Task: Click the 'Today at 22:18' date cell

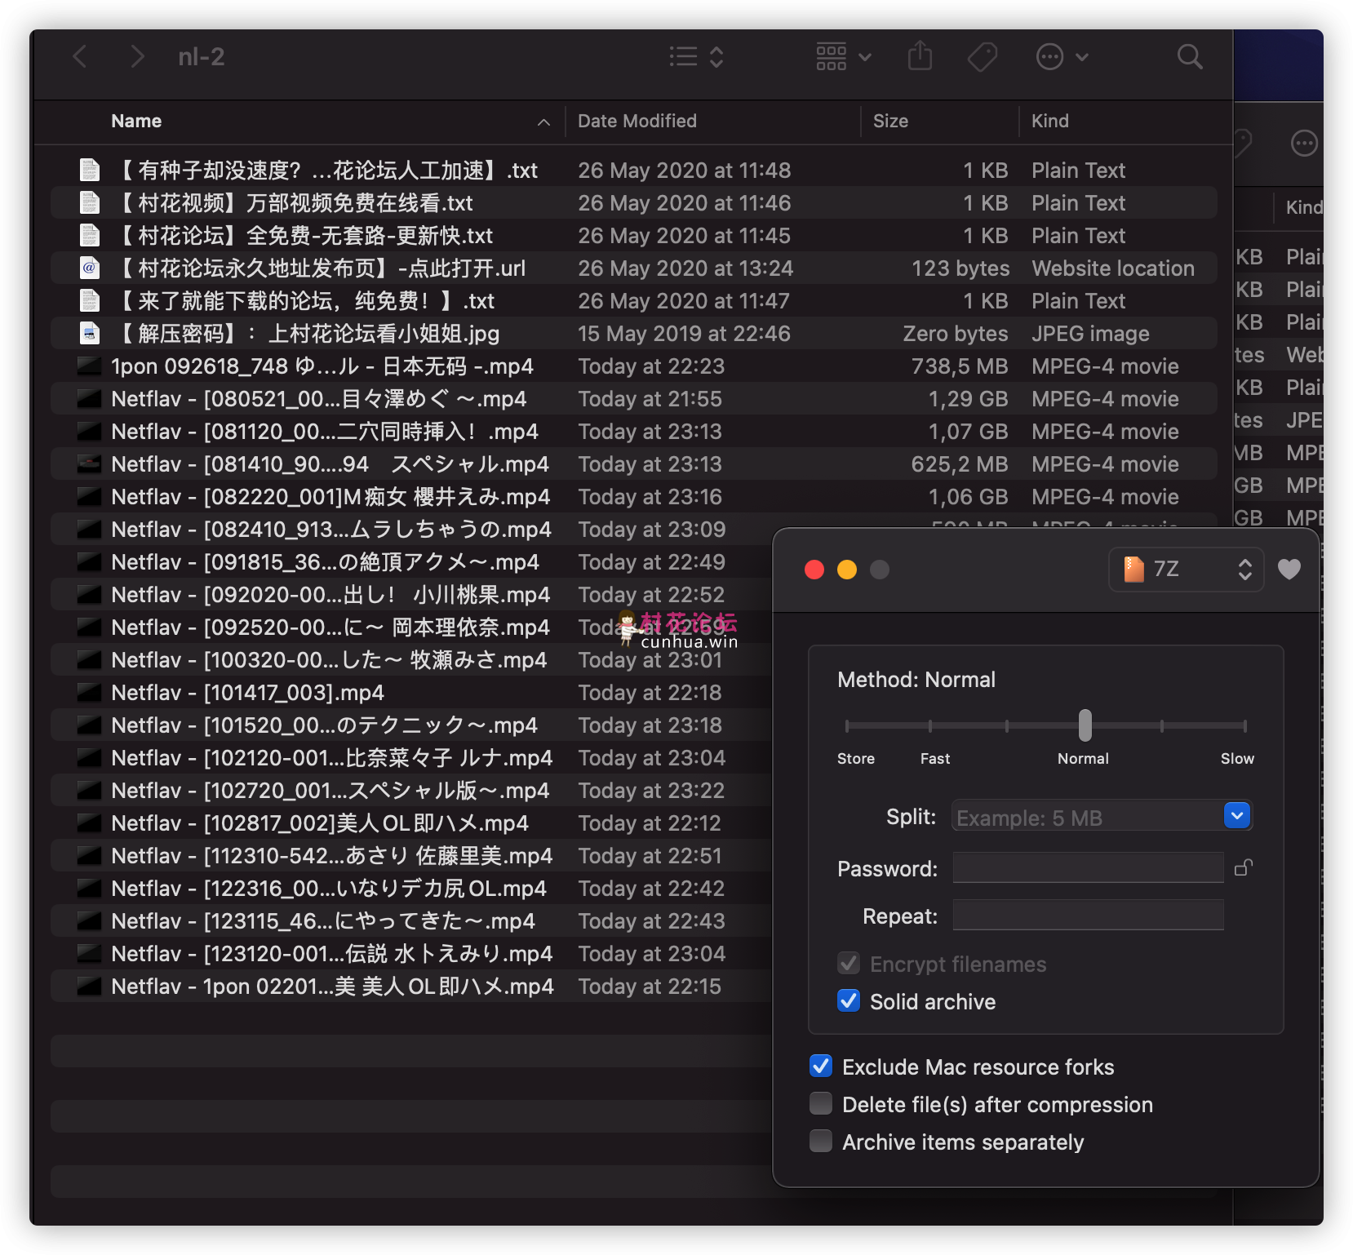Action: 650,692
